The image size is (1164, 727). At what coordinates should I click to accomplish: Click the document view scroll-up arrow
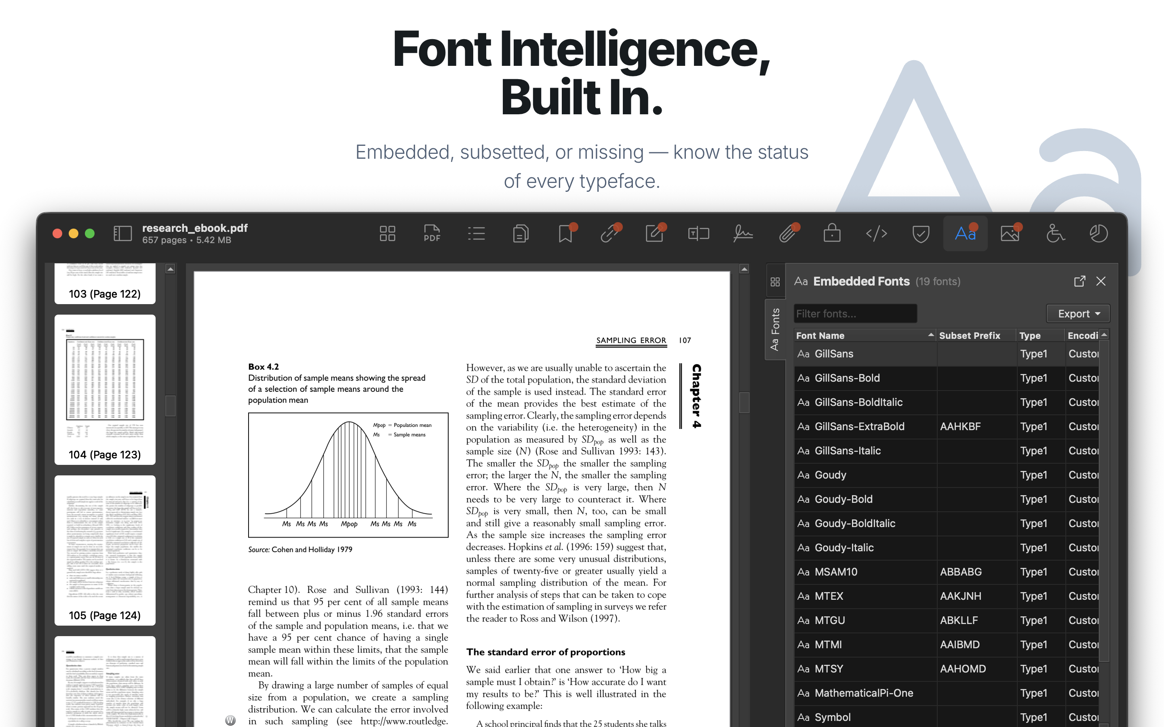[744, 269]
